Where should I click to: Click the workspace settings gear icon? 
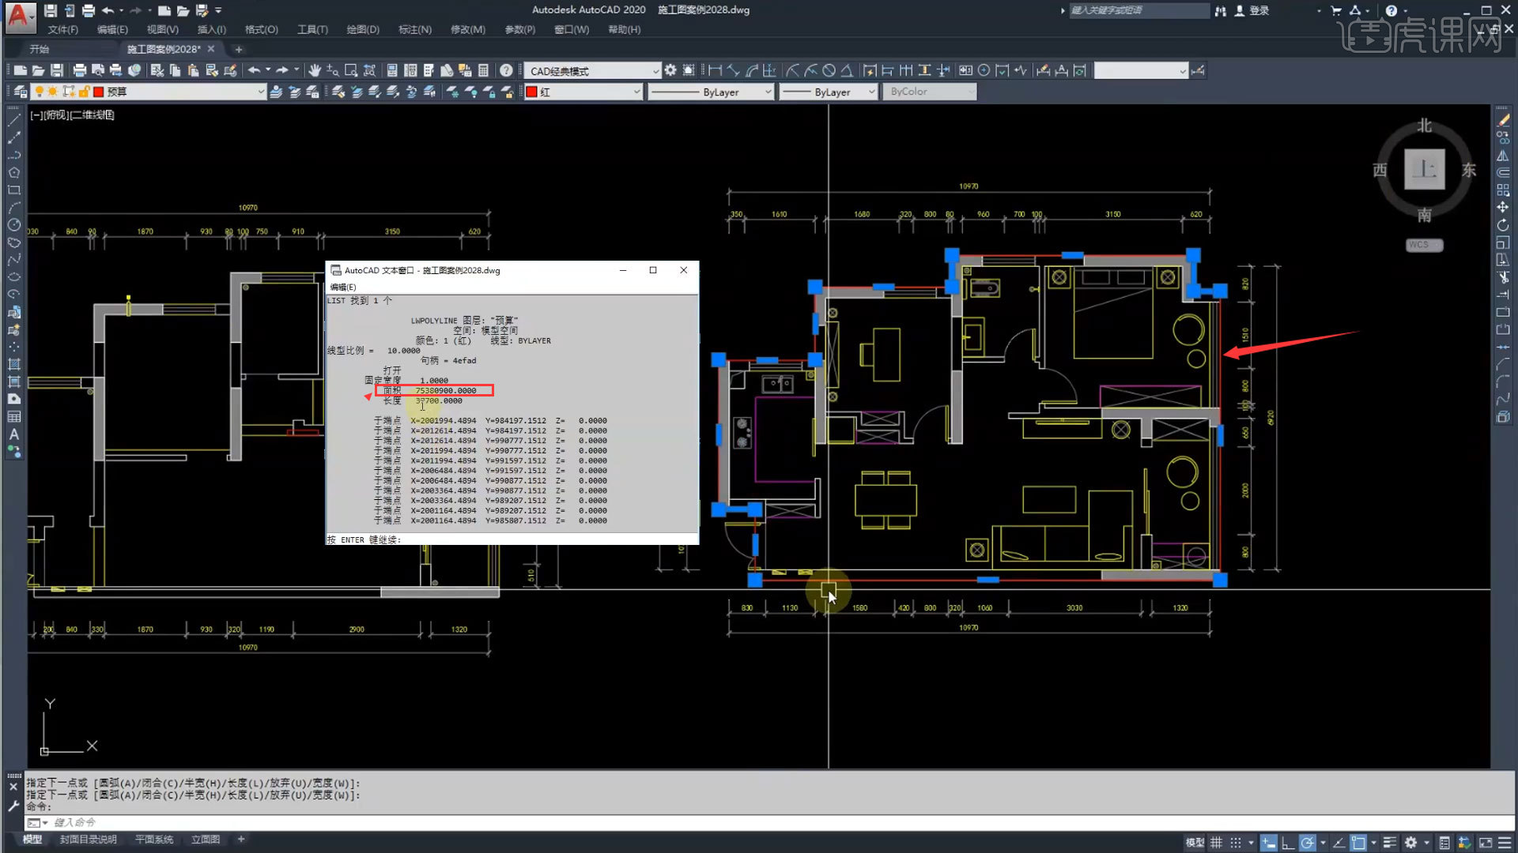(670, 70)
